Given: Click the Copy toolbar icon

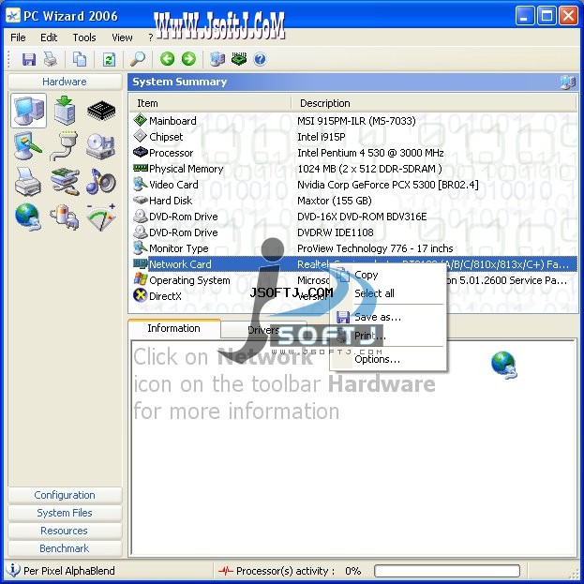Looking at the screenshot, I should (80, 59).
